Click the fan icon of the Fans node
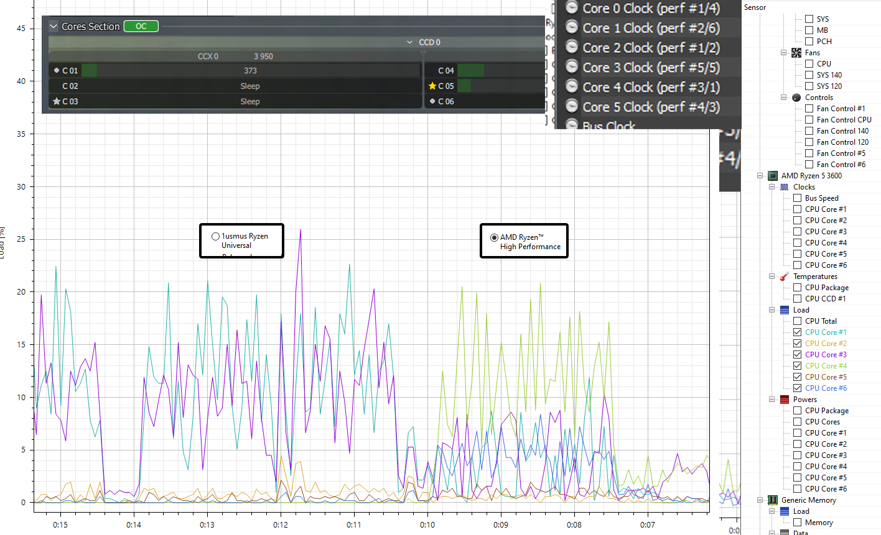The height and width of the screenshot is (535, 881). [x=796, y=53]
